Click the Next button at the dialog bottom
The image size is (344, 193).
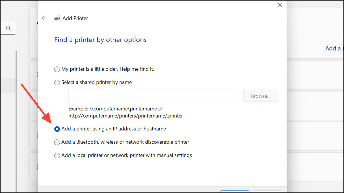pos(235,192)
